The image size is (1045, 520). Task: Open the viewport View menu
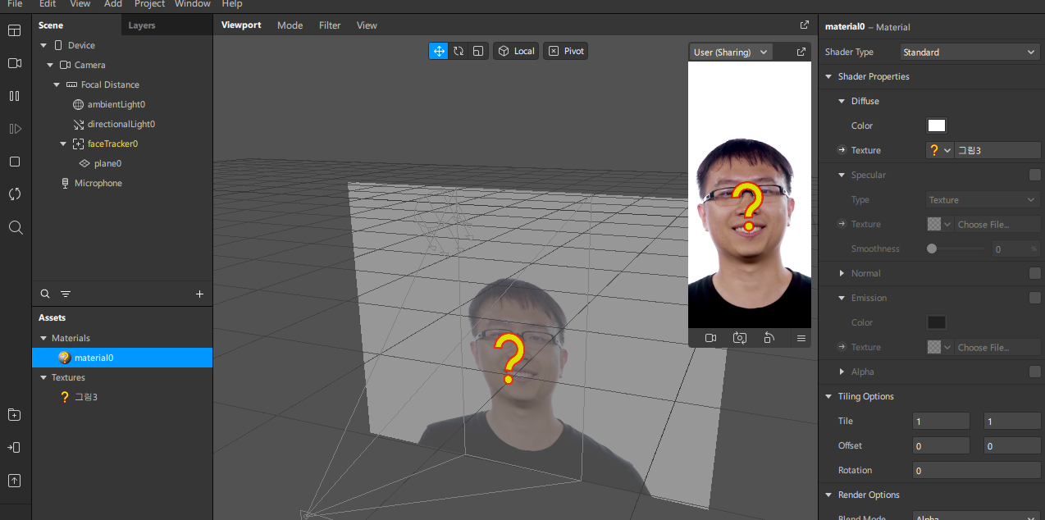click(x=367, y=25)
